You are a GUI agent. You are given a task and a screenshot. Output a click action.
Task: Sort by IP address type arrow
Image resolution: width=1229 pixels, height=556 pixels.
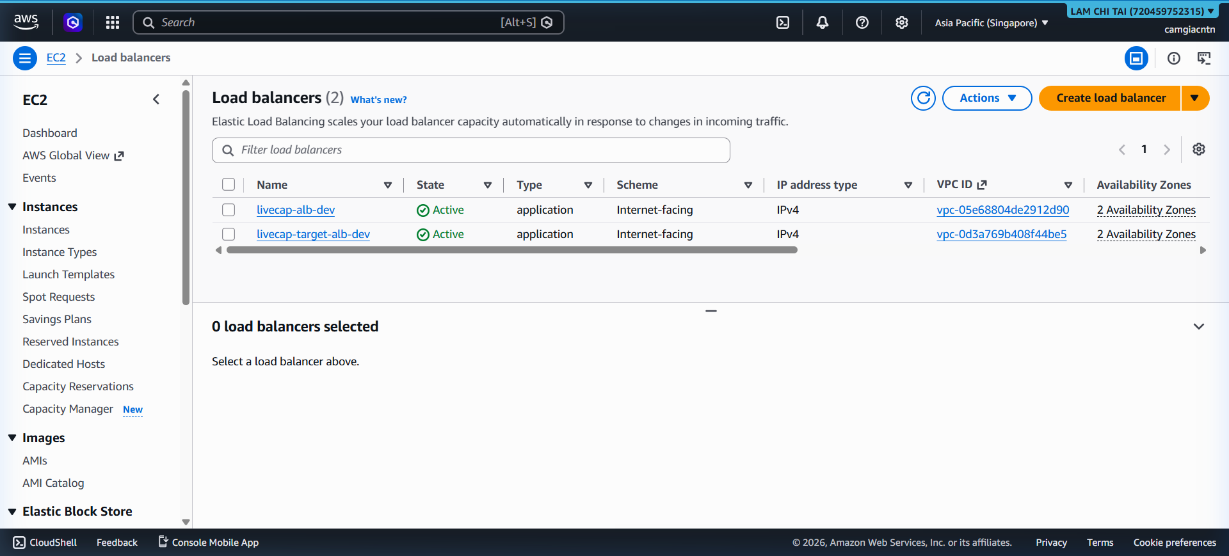click(908, 185)
